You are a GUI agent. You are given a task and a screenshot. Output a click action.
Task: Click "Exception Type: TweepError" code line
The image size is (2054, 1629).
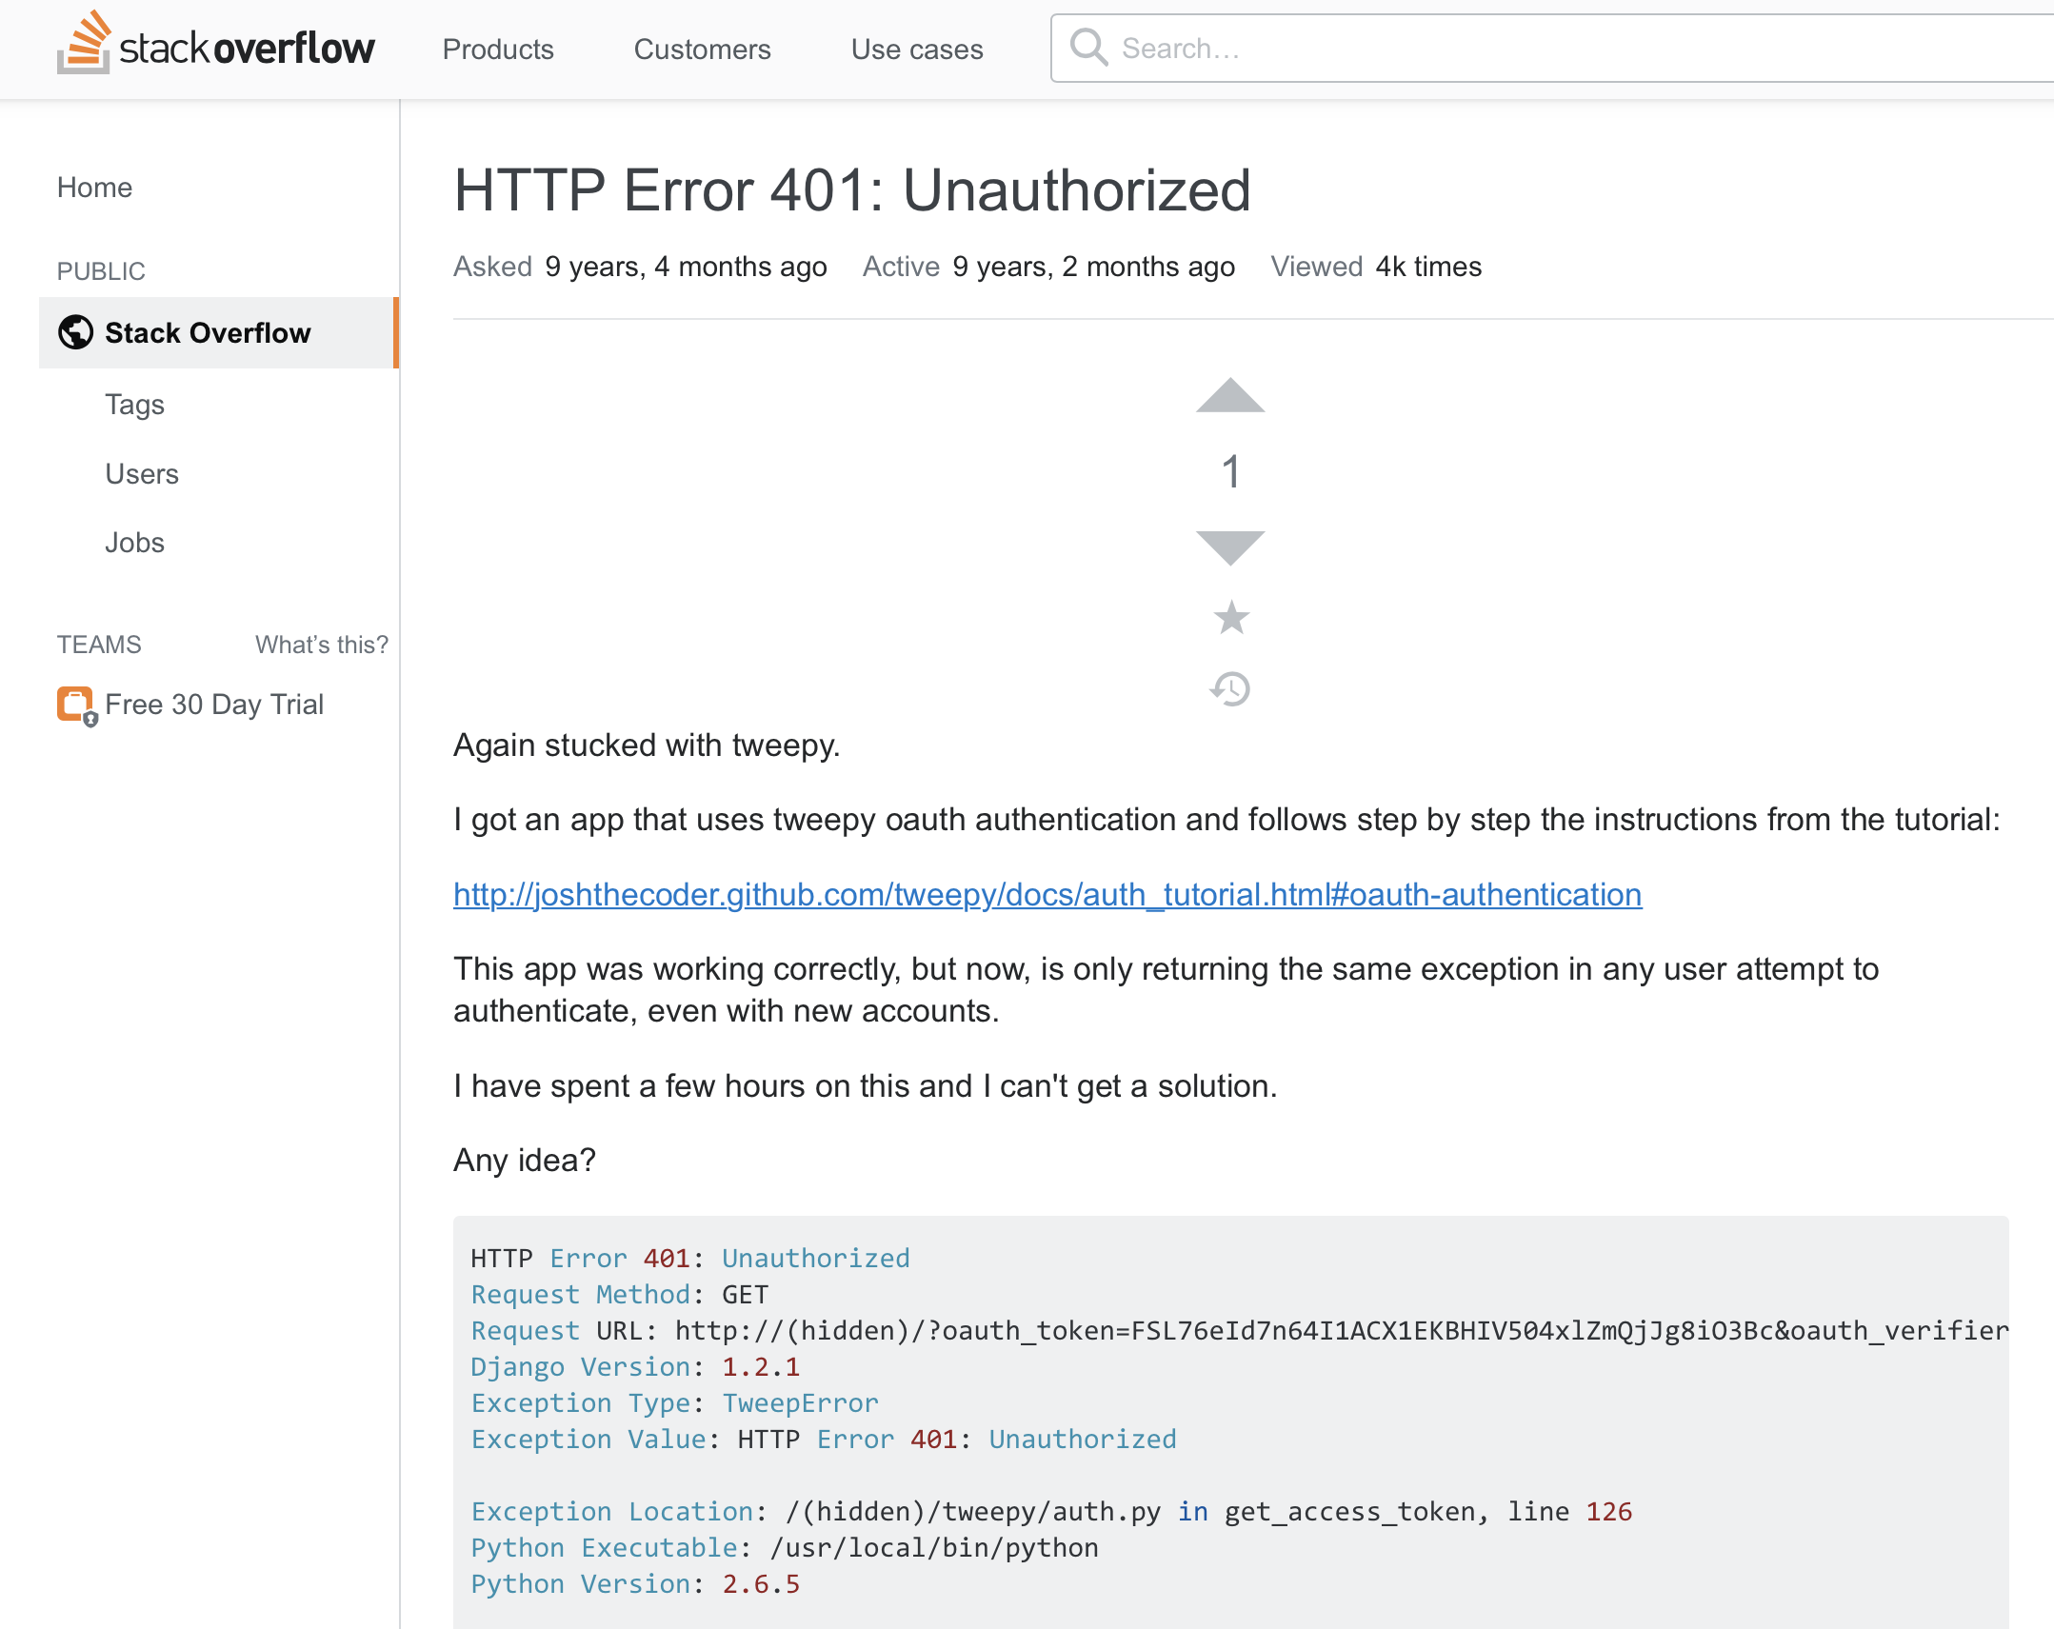pos(673,1402)
